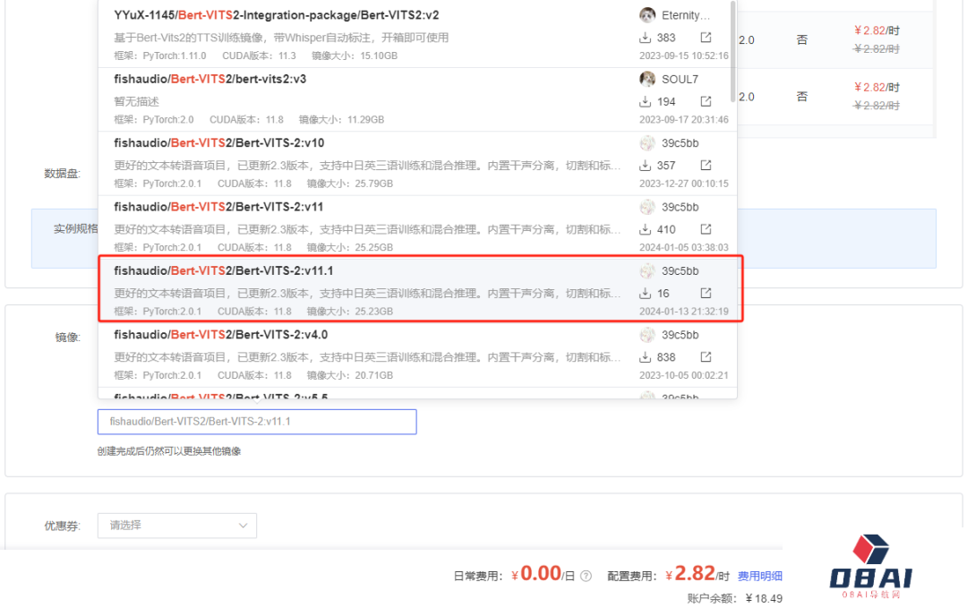Image resolution: width=967 pixels, height=608 pixels.
Task: Click description 暂无描述 in v3 row
Action: pos(136,101)
